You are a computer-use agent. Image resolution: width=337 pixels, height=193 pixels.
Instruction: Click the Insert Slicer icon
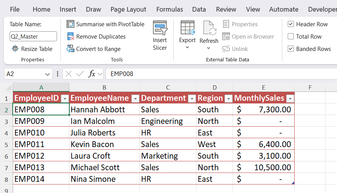[160, 28]
